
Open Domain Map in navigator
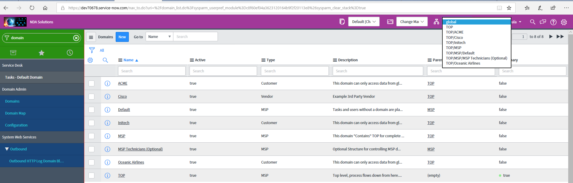pos(15,113)
